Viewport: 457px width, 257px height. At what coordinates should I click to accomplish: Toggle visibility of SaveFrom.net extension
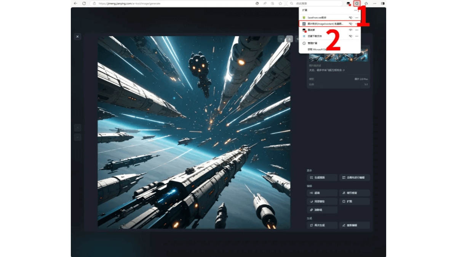(x=350, y=18)
